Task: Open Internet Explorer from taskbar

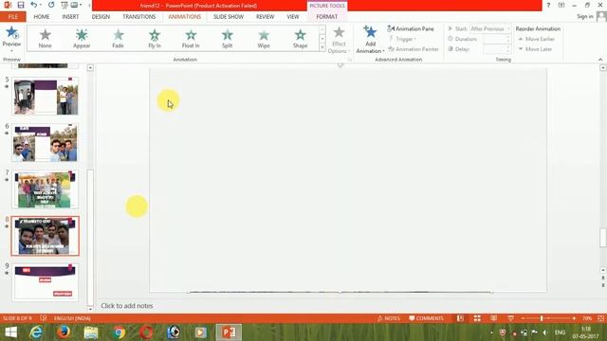Action: (x=36, y=332)
